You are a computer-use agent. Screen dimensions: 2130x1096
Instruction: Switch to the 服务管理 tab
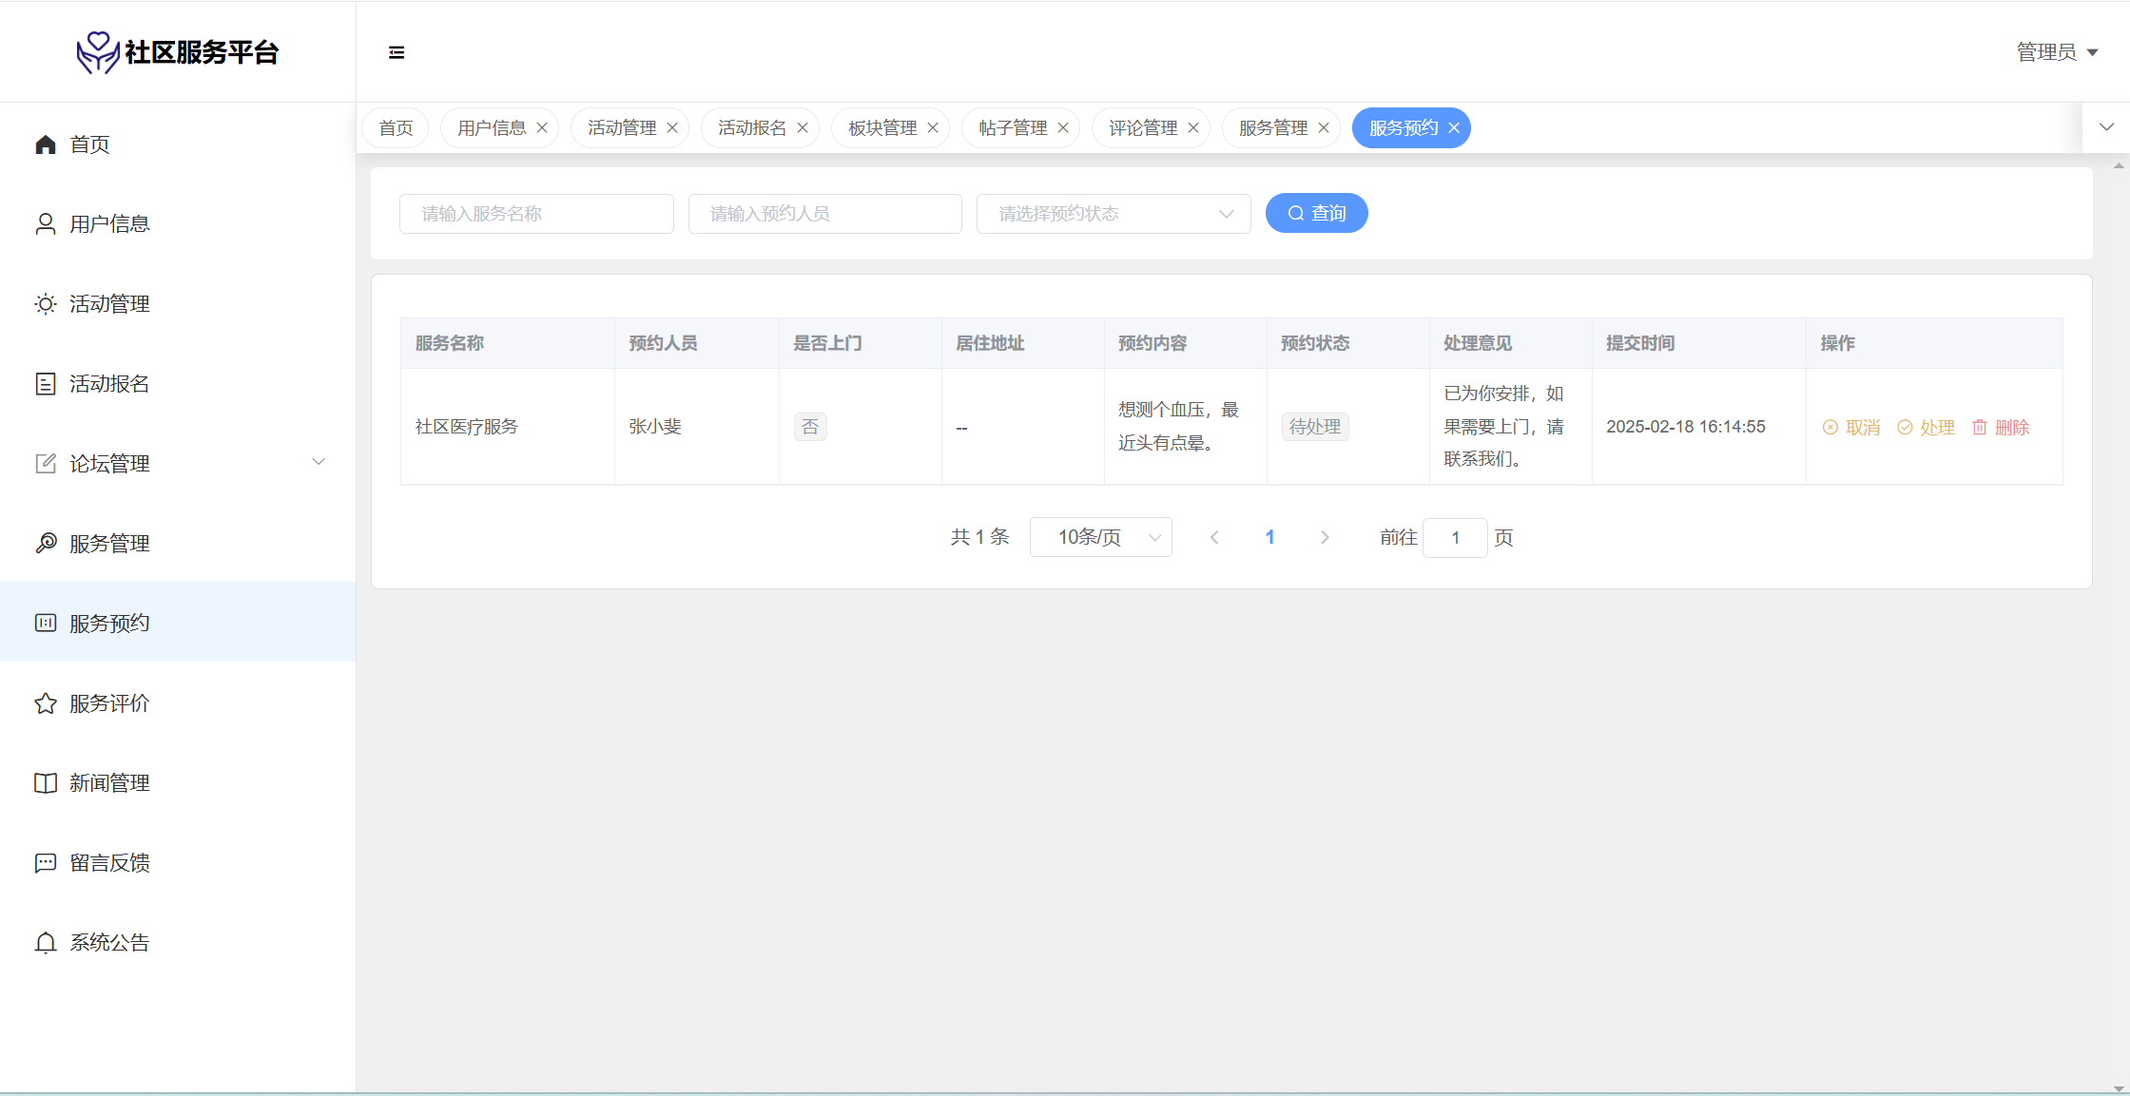pos(1272,128)
